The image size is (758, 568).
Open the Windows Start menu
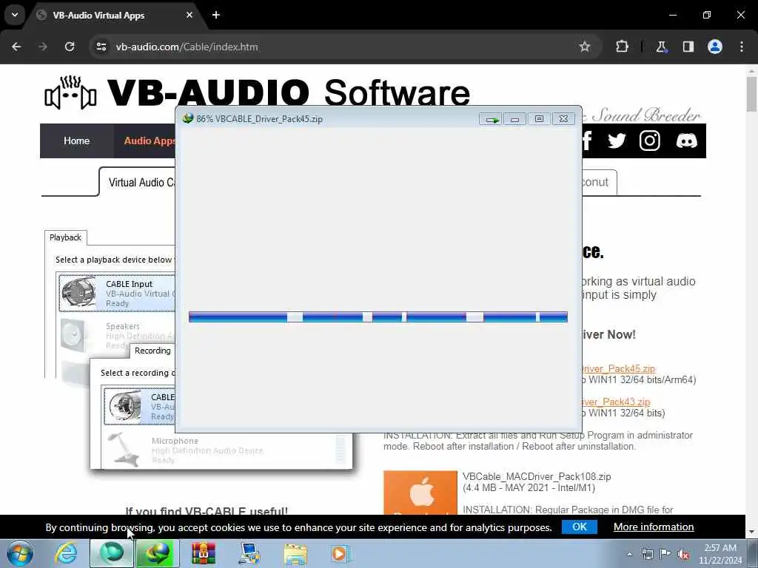coord(20,553)
